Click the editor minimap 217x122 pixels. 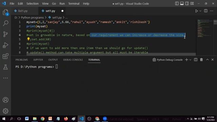(x=205, y=28)
